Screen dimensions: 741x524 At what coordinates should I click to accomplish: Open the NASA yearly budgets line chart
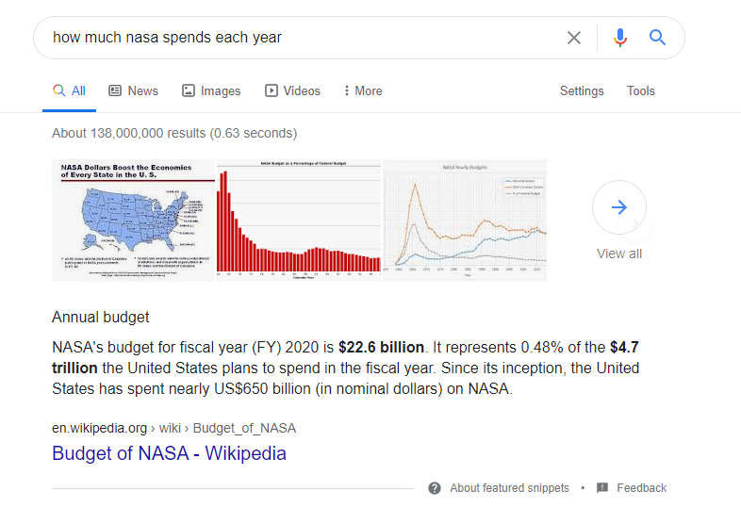point(464,221)
